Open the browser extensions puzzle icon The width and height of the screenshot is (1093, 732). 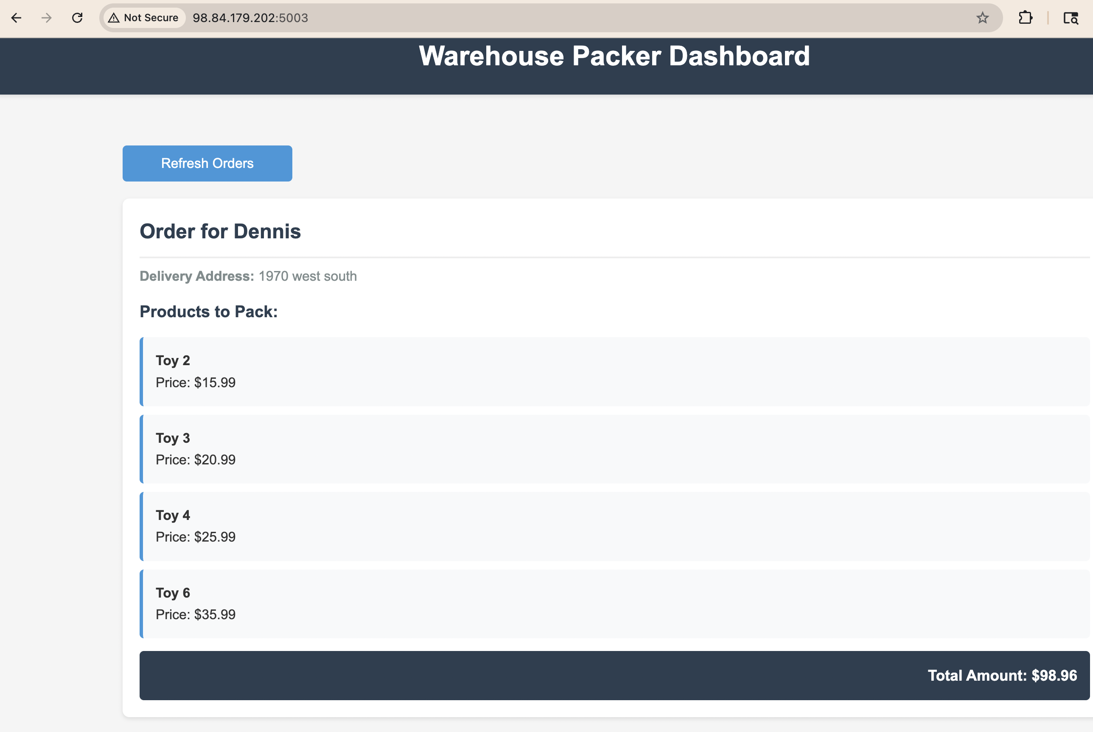(x=1025, y=18)
